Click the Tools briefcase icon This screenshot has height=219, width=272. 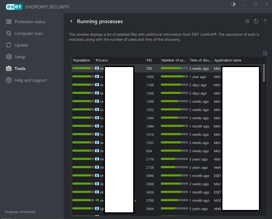(x=9, y=68)
